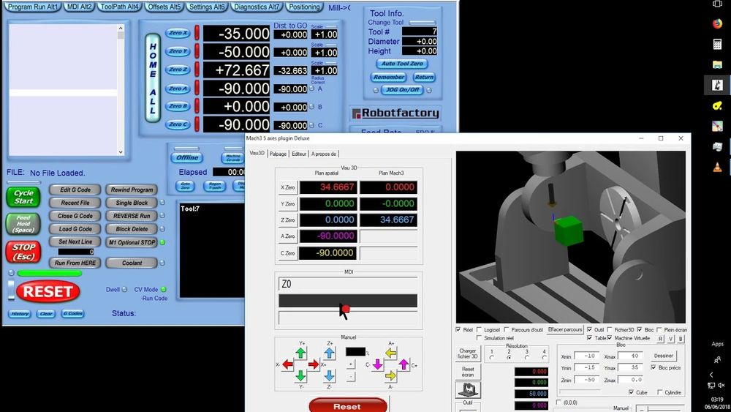Switch to the Editeur tab
Screen dimensions: 731x412
click(299, 154)
